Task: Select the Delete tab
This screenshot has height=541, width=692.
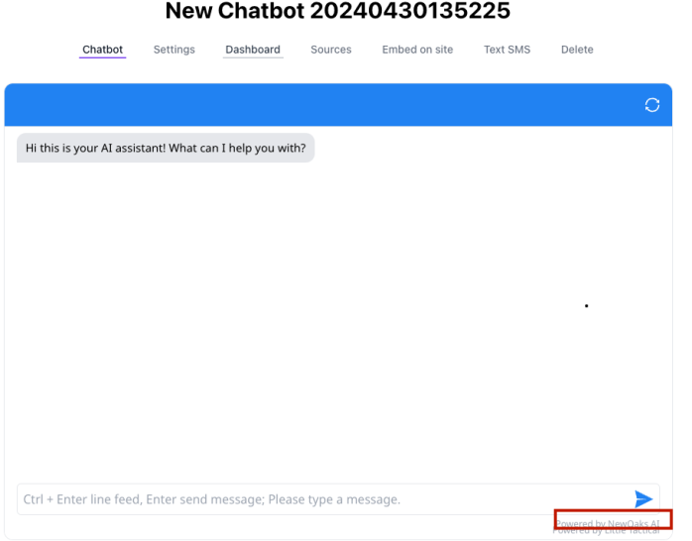Action: click(x=577, y=50)
